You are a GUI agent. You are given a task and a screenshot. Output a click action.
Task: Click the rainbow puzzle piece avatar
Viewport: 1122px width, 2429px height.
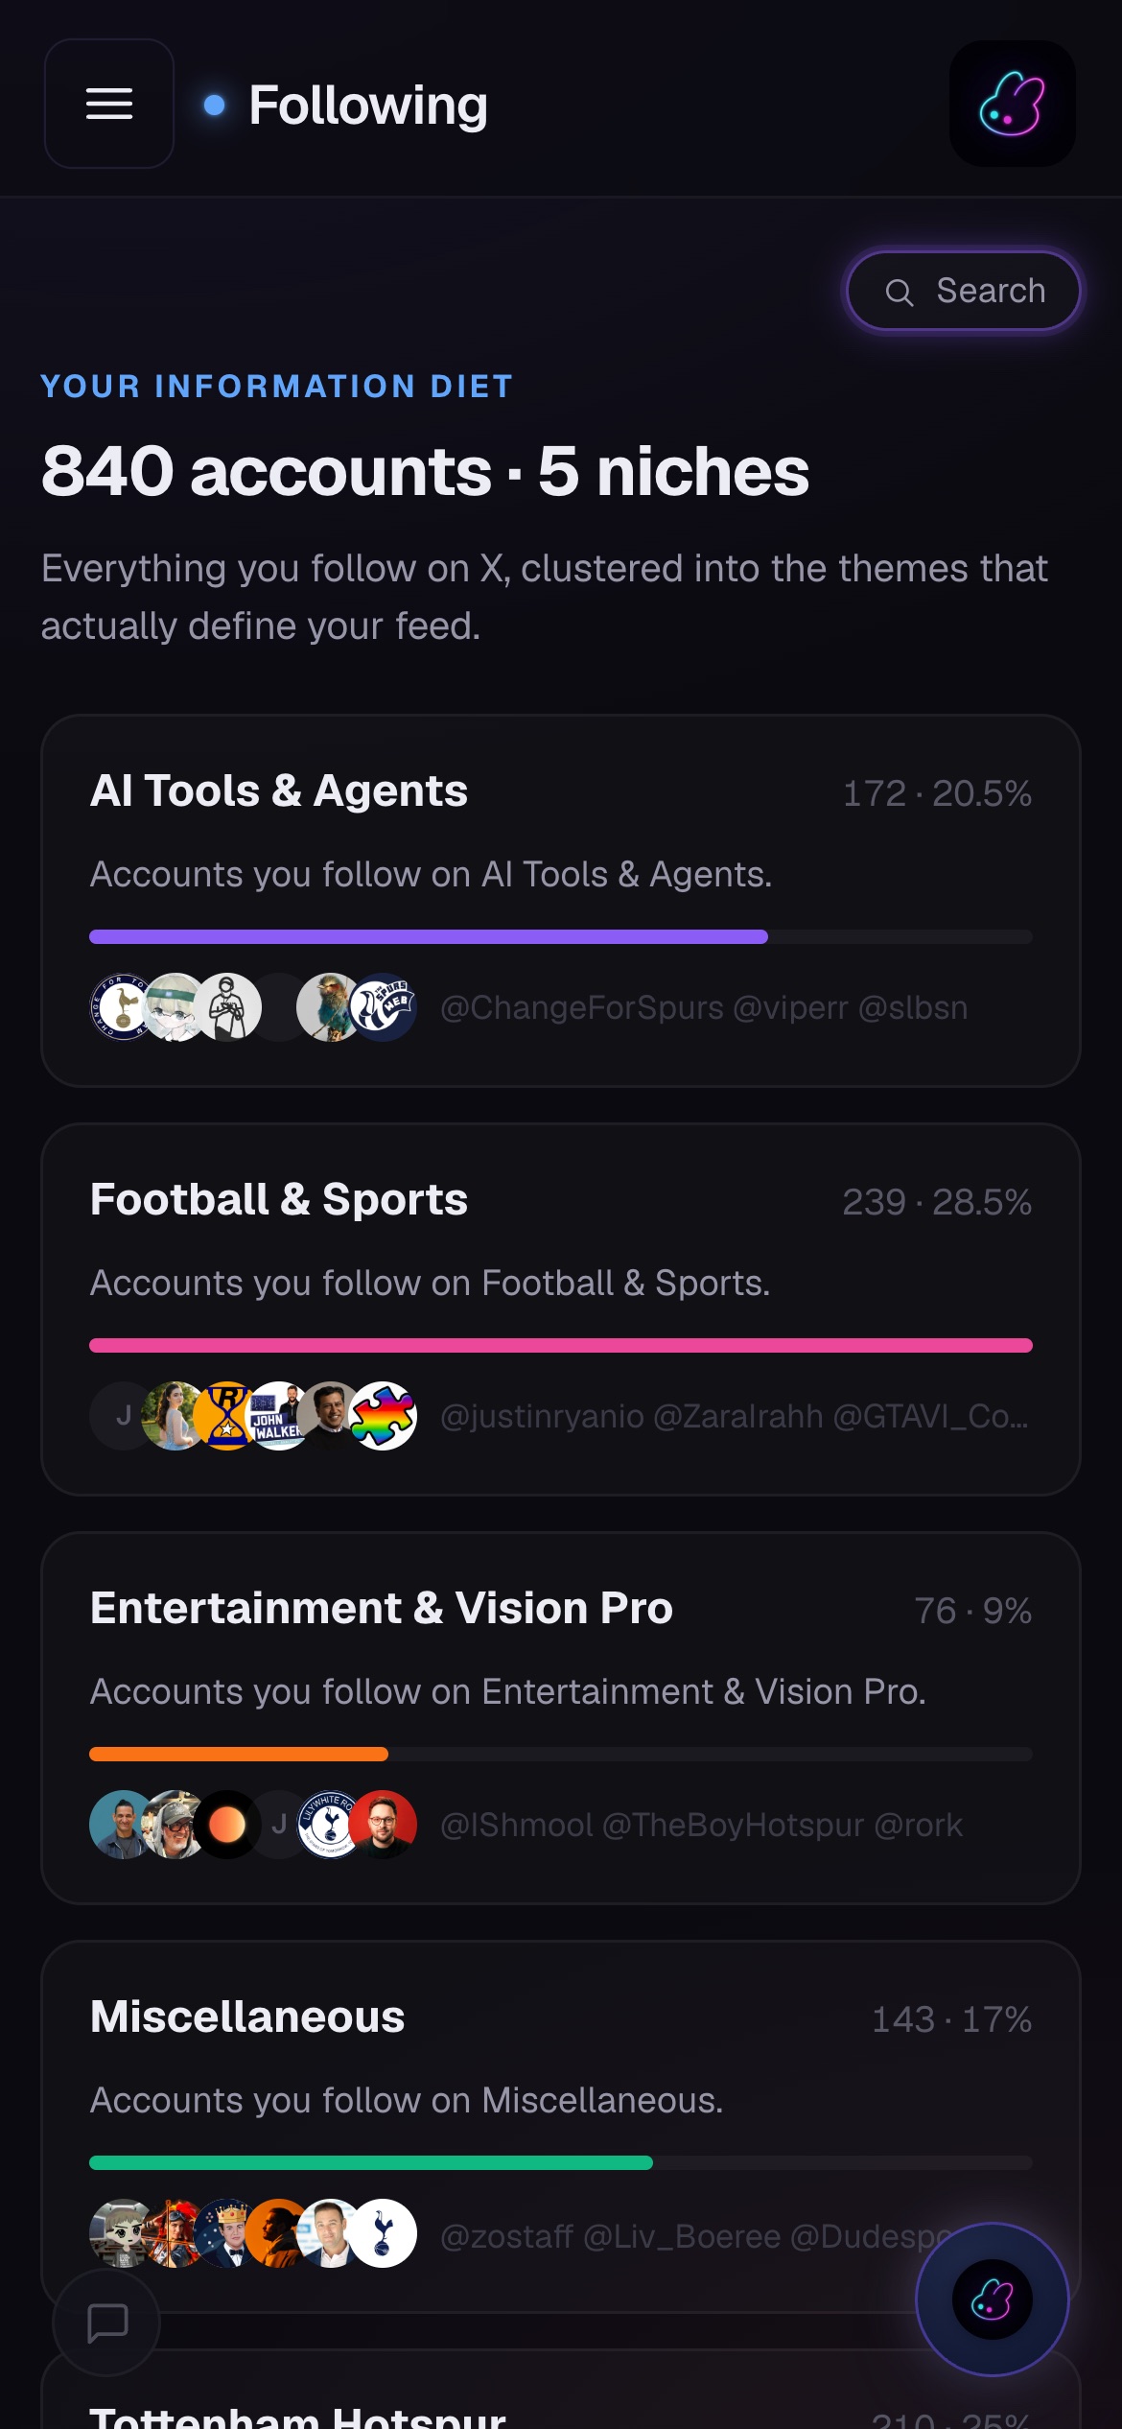click(383, 1416)
